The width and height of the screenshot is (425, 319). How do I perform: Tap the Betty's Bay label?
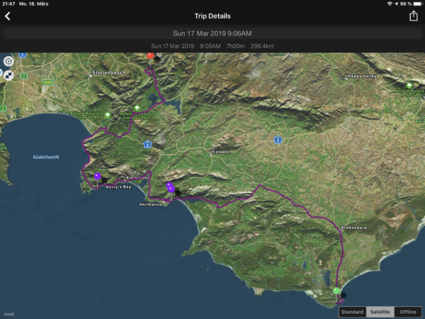click(118, 187)
